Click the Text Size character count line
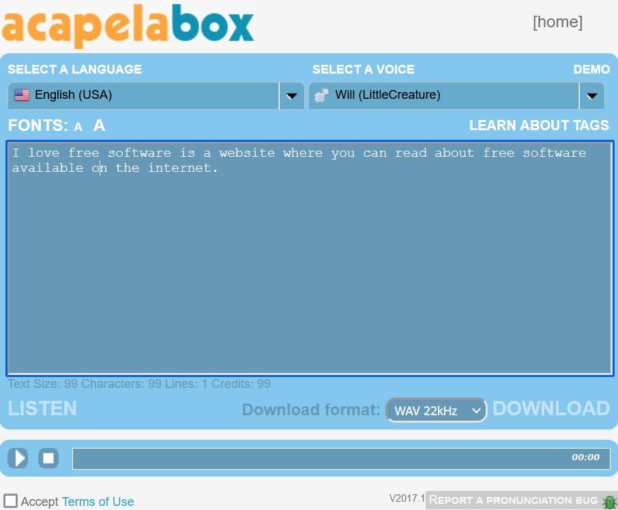The width and height of the screenshot is (618, 510). pos(139,384)
